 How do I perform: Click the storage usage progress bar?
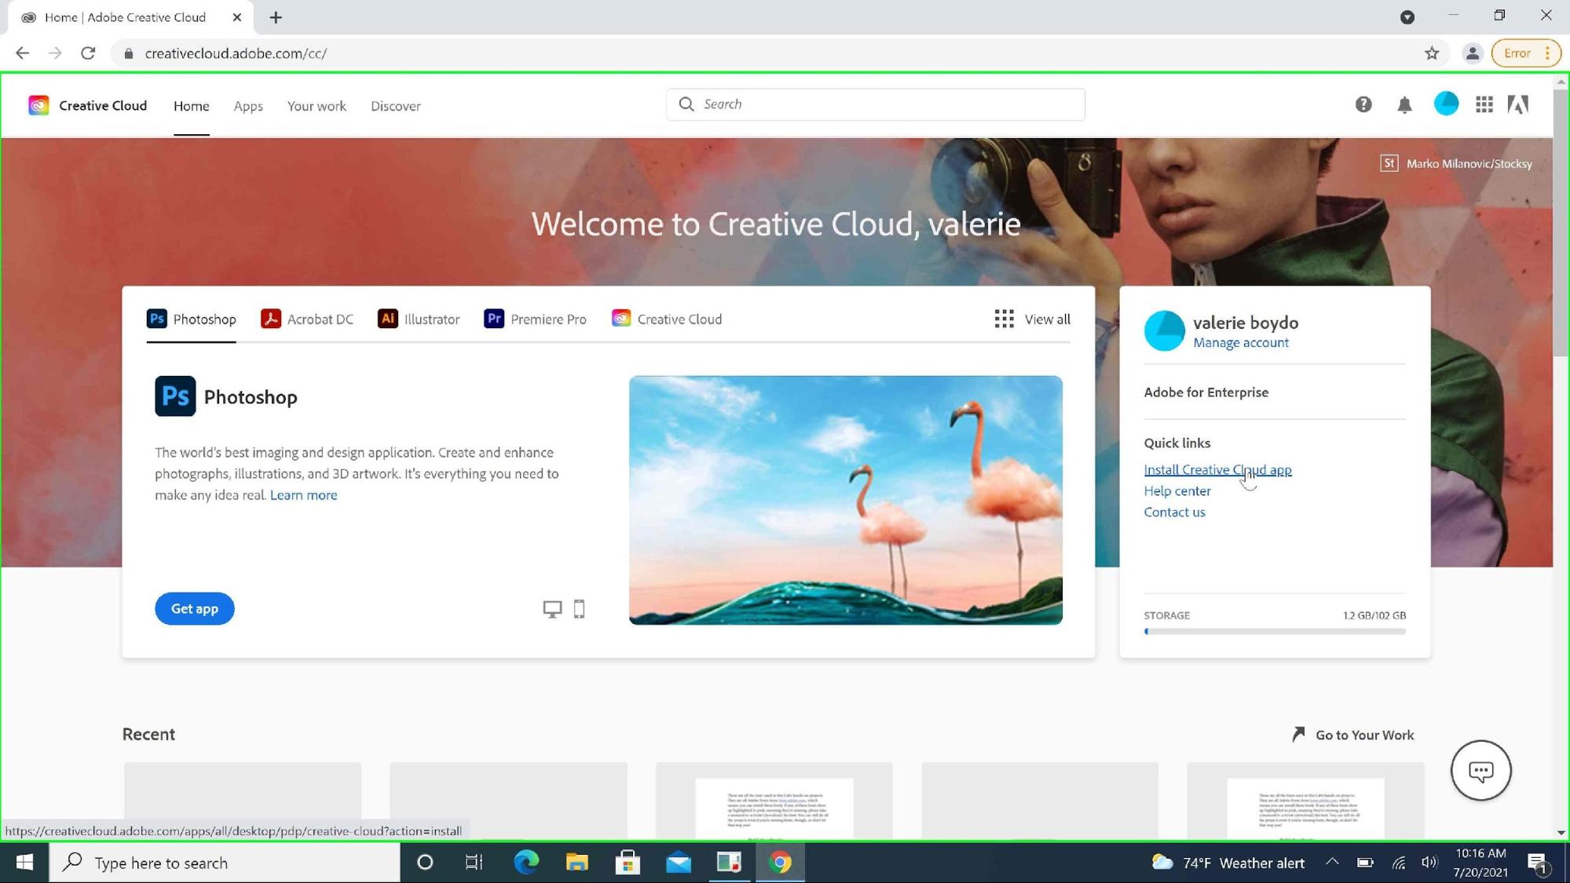pyautogui.click(x=1274, y=631)
